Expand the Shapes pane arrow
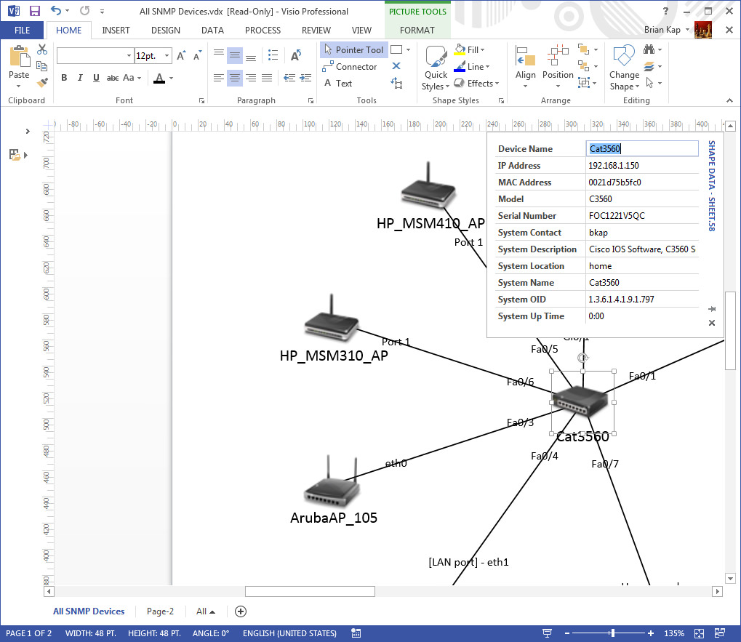The width and height of the screenshot is (741, 642). click(28, 132)
